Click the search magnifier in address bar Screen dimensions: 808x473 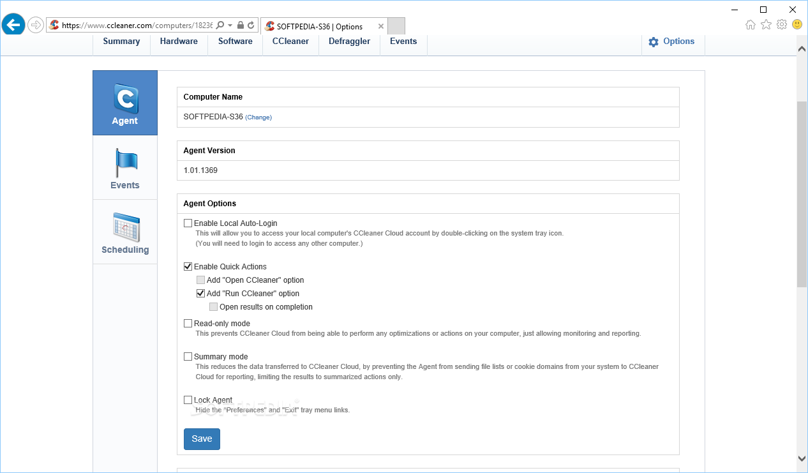(220, 26)
